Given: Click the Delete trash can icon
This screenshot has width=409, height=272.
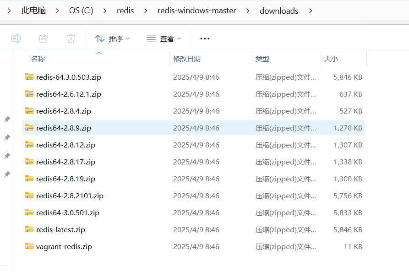Looking at the screenshot, I should (71, 38).
